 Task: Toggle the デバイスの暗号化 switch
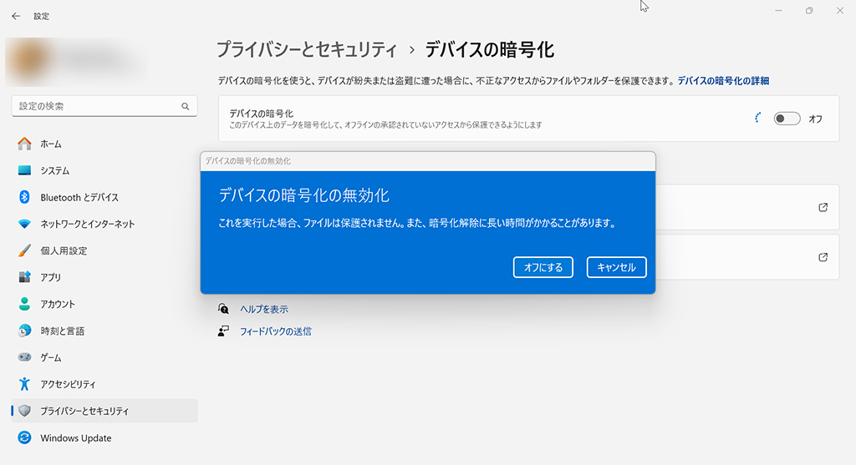pos(787,119)
